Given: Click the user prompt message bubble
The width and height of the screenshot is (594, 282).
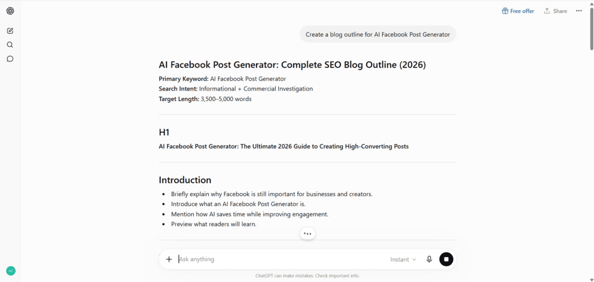Looking at the screenshot, I should 378,34.
